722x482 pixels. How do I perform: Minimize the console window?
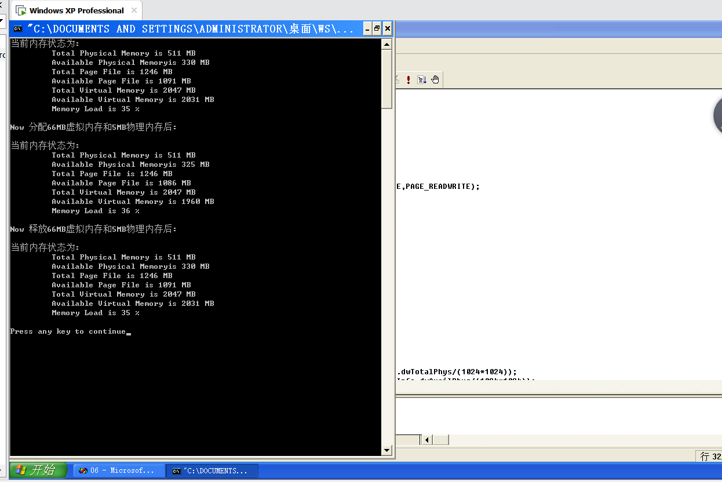point(367,29)
